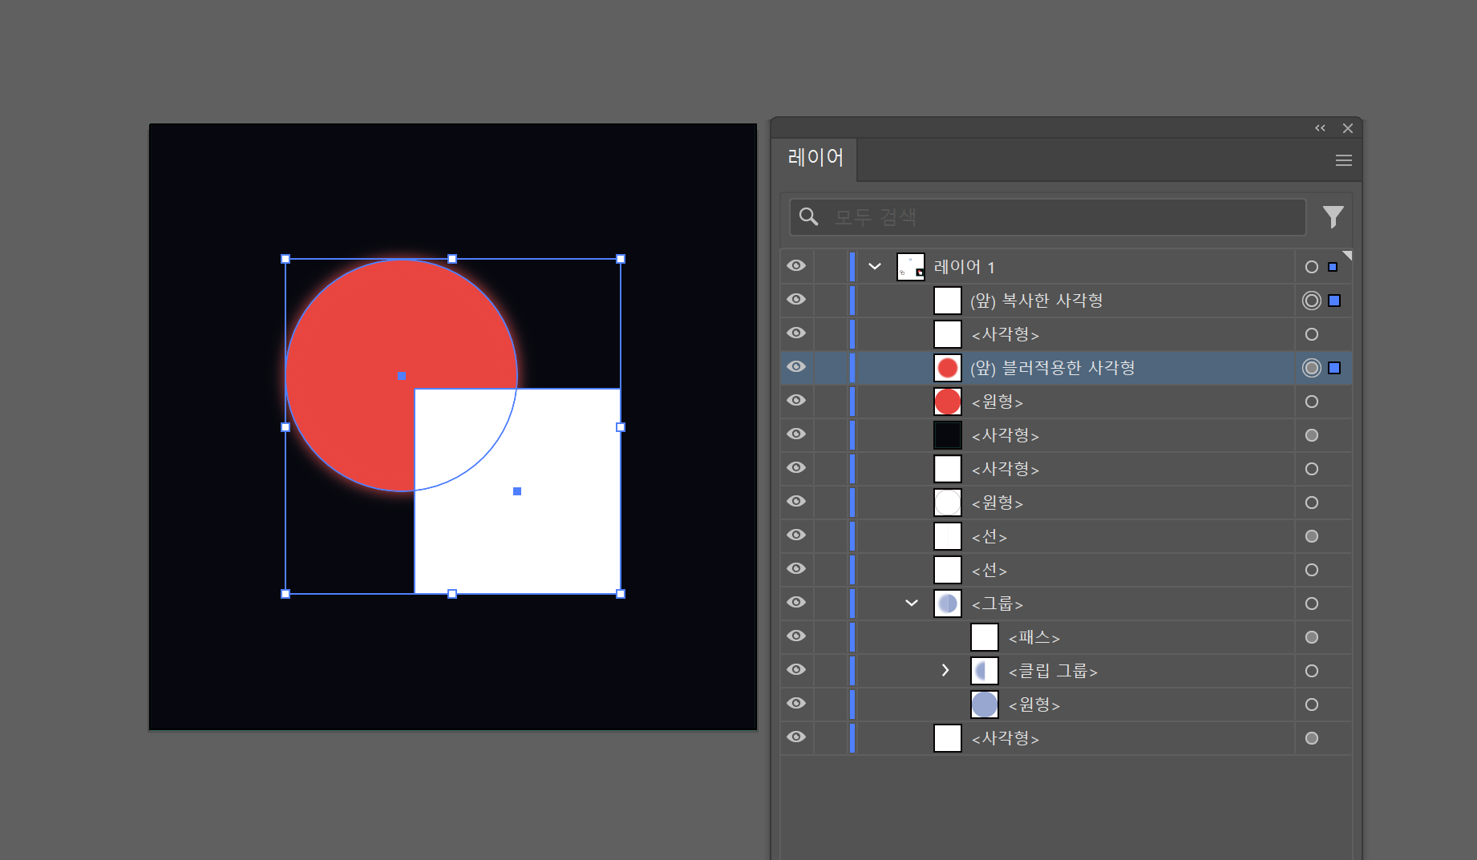Open the Layers panel hamburger menu

tap(1344, 160)
